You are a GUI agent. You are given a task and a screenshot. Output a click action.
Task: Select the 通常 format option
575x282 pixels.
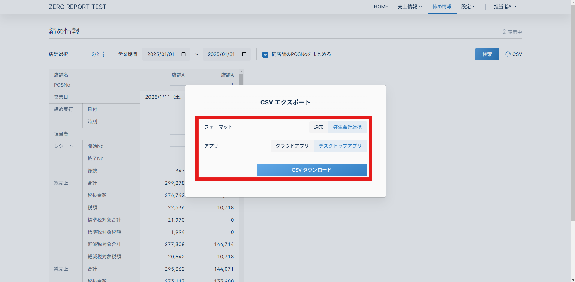tap(319, 127)
